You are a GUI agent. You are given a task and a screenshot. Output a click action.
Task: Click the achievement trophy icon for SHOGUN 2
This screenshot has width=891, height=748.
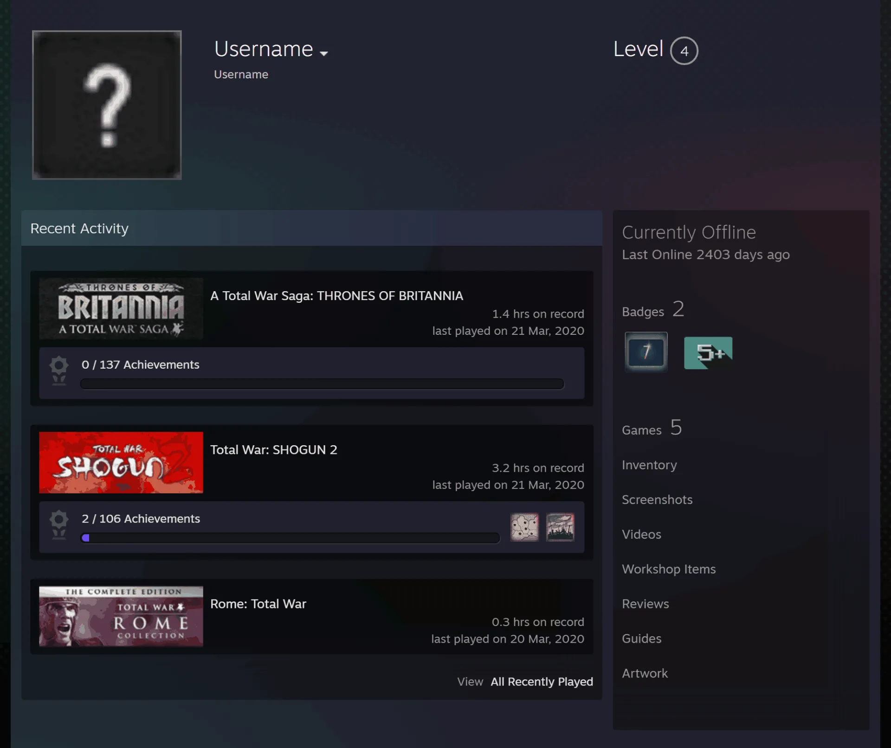pyautogui.click(x=59, y=524)
